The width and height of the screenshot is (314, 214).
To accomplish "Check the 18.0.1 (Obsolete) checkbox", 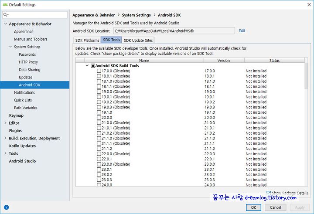I will coord(99,76).
